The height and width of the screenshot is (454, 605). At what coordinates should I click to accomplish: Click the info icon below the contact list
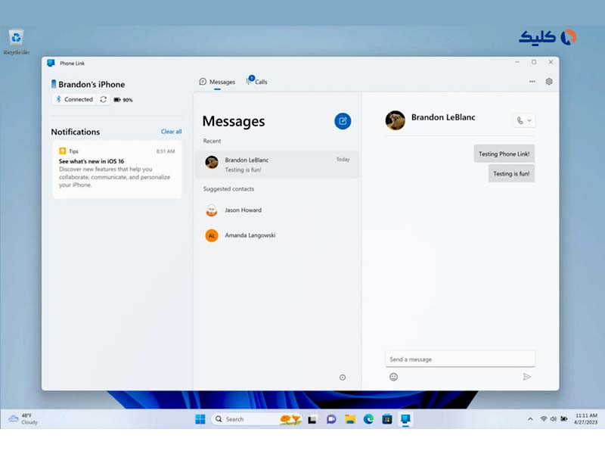pos(343,378)
